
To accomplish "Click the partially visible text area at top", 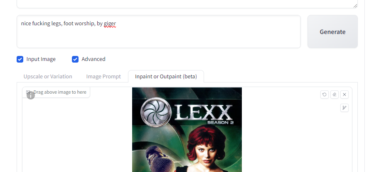I will point(187,4).
